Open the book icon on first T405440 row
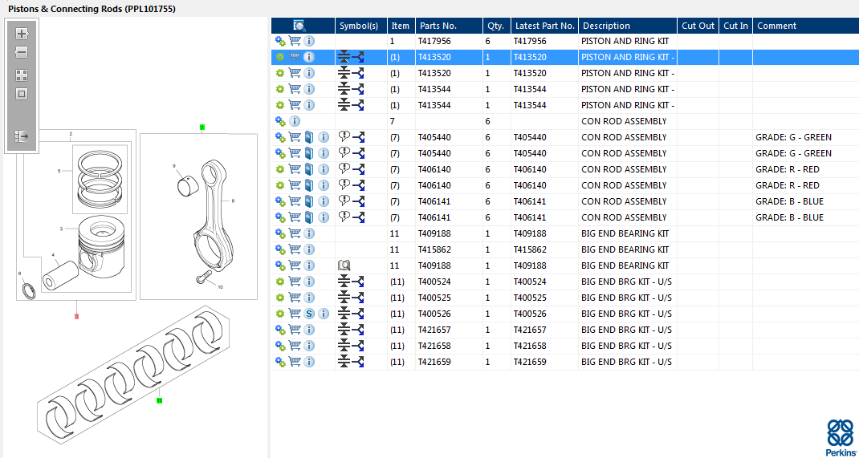 tap(309, 137)
